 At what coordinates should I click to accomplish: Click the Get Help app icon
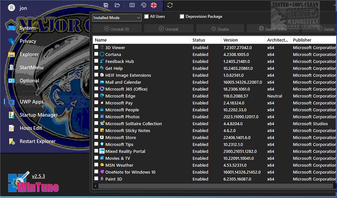(x=102, y=68)
